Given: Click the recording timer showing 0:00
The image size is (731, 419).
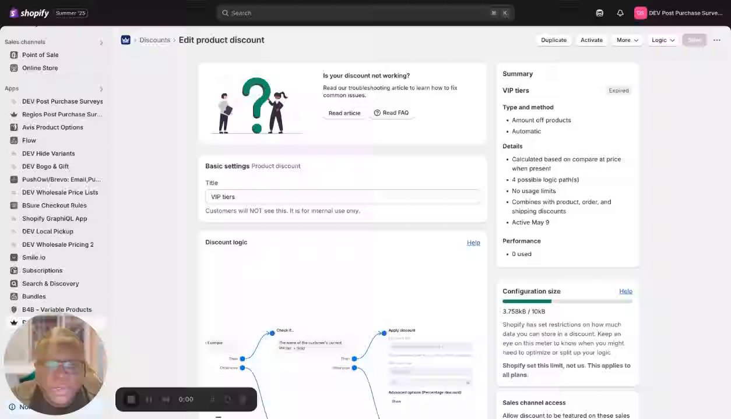Looking at the screenshot, I should [186, 399].
